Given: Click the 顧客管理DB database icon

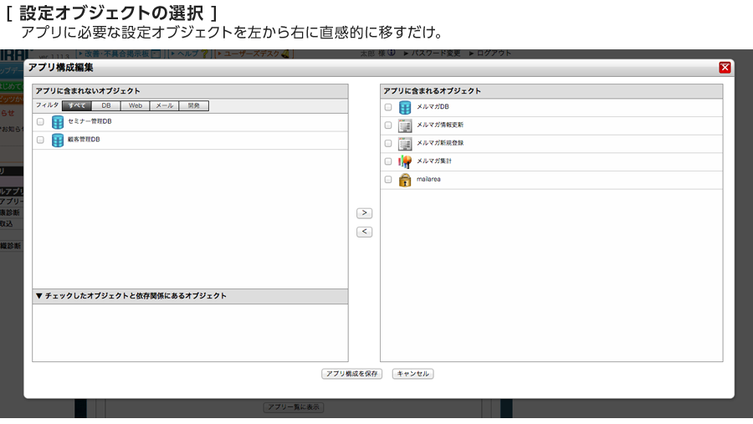Looking at the screenshot, I should [58, 140].
